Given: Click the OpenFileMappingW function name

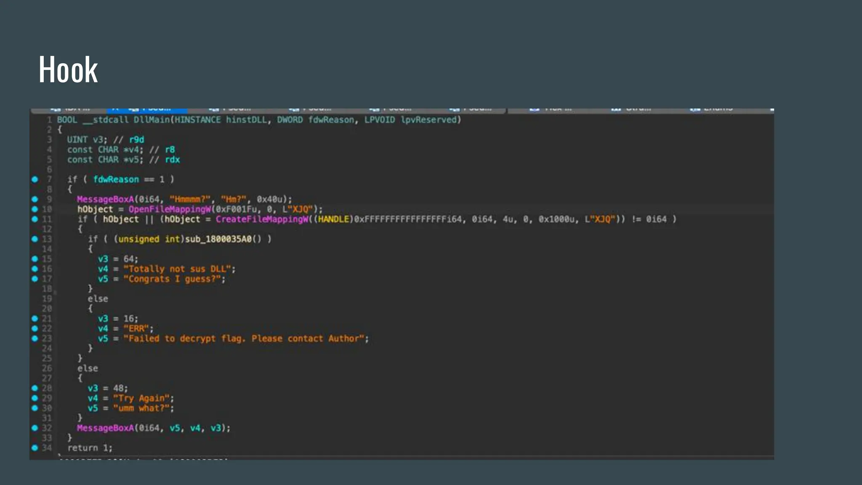Looking at the screenshot, I should [169, 209].
